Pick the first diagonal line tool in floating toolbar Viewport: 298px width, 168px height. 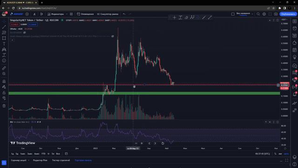point(204,18)
